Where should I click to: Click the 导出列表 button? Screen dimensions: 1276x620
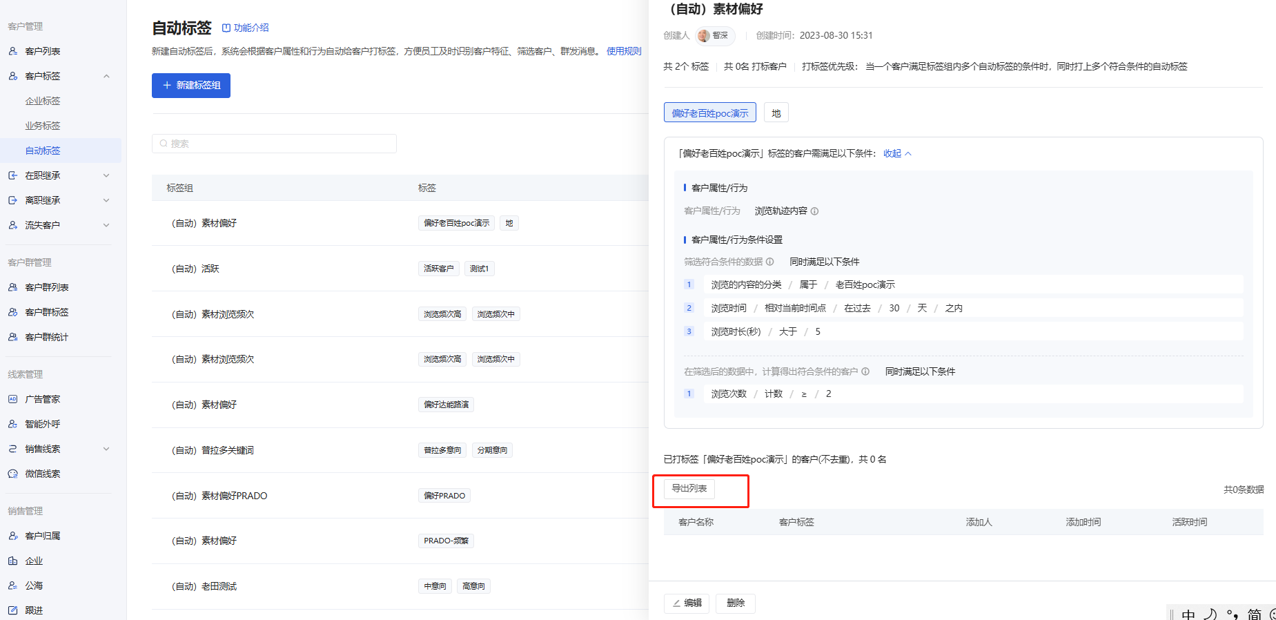coord(689,488)
